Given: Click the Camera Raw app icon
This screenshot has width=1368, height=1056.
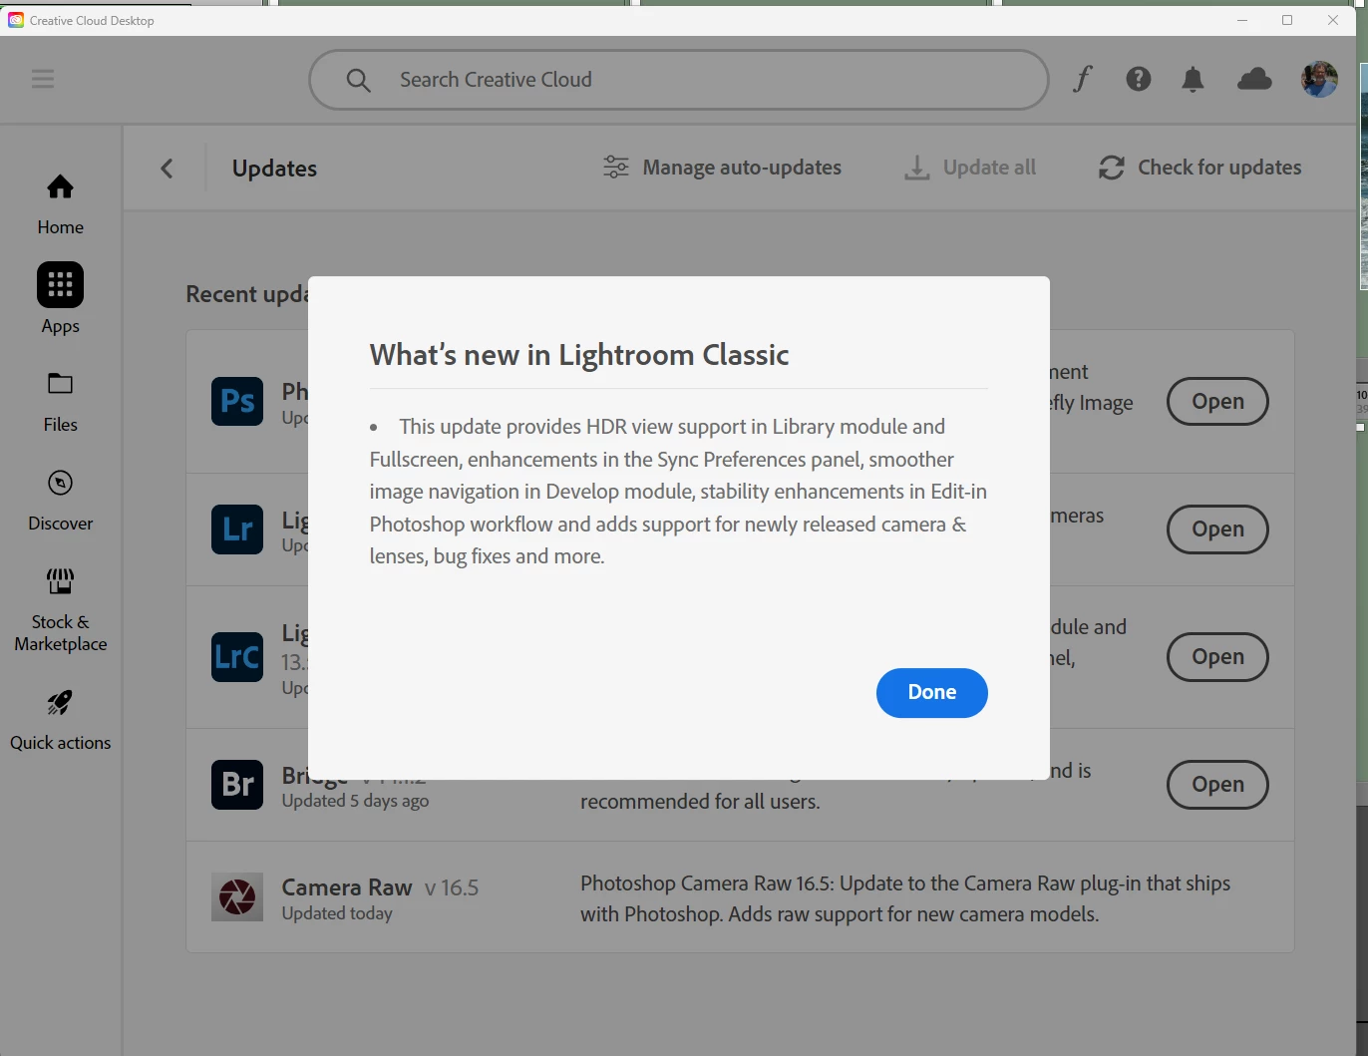Looking at the screenshot, I should tap(237, 896).
